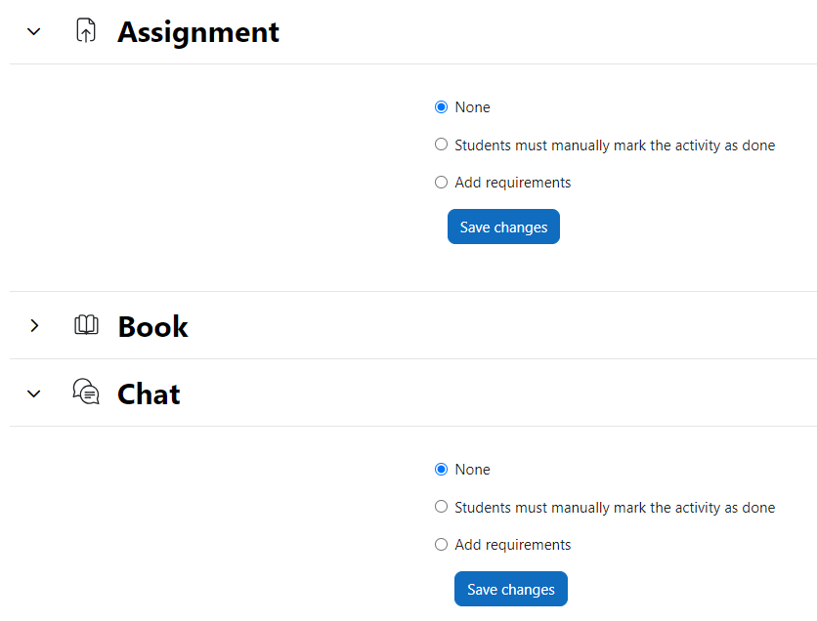
Task: Choose manual completion radio under Chat
Action: tap(442, 507)
